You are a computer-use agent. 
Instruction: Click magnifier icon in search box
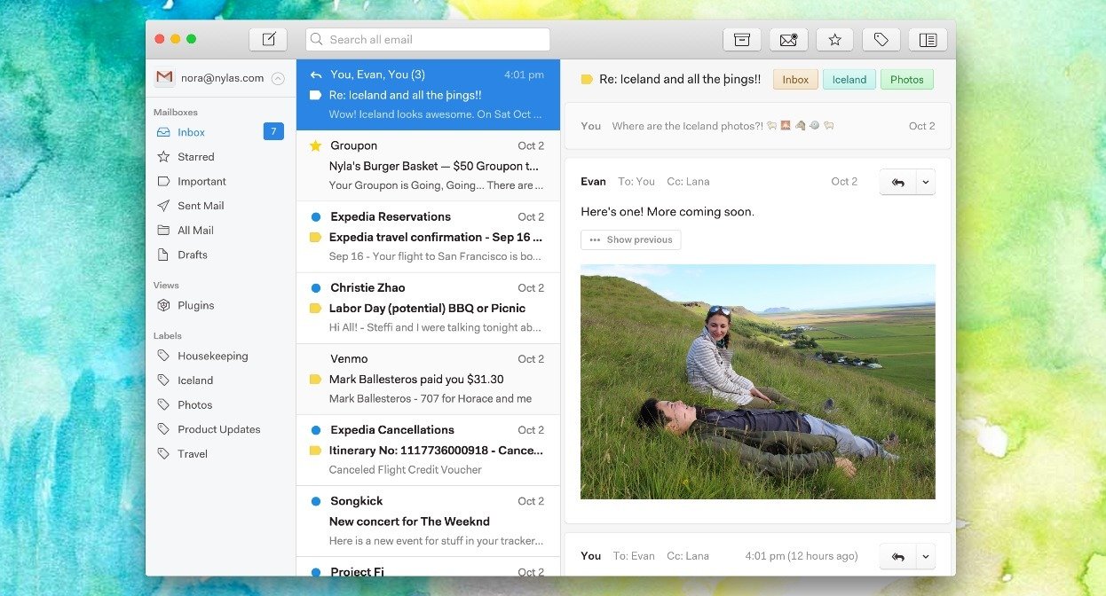tap(318, 39)
